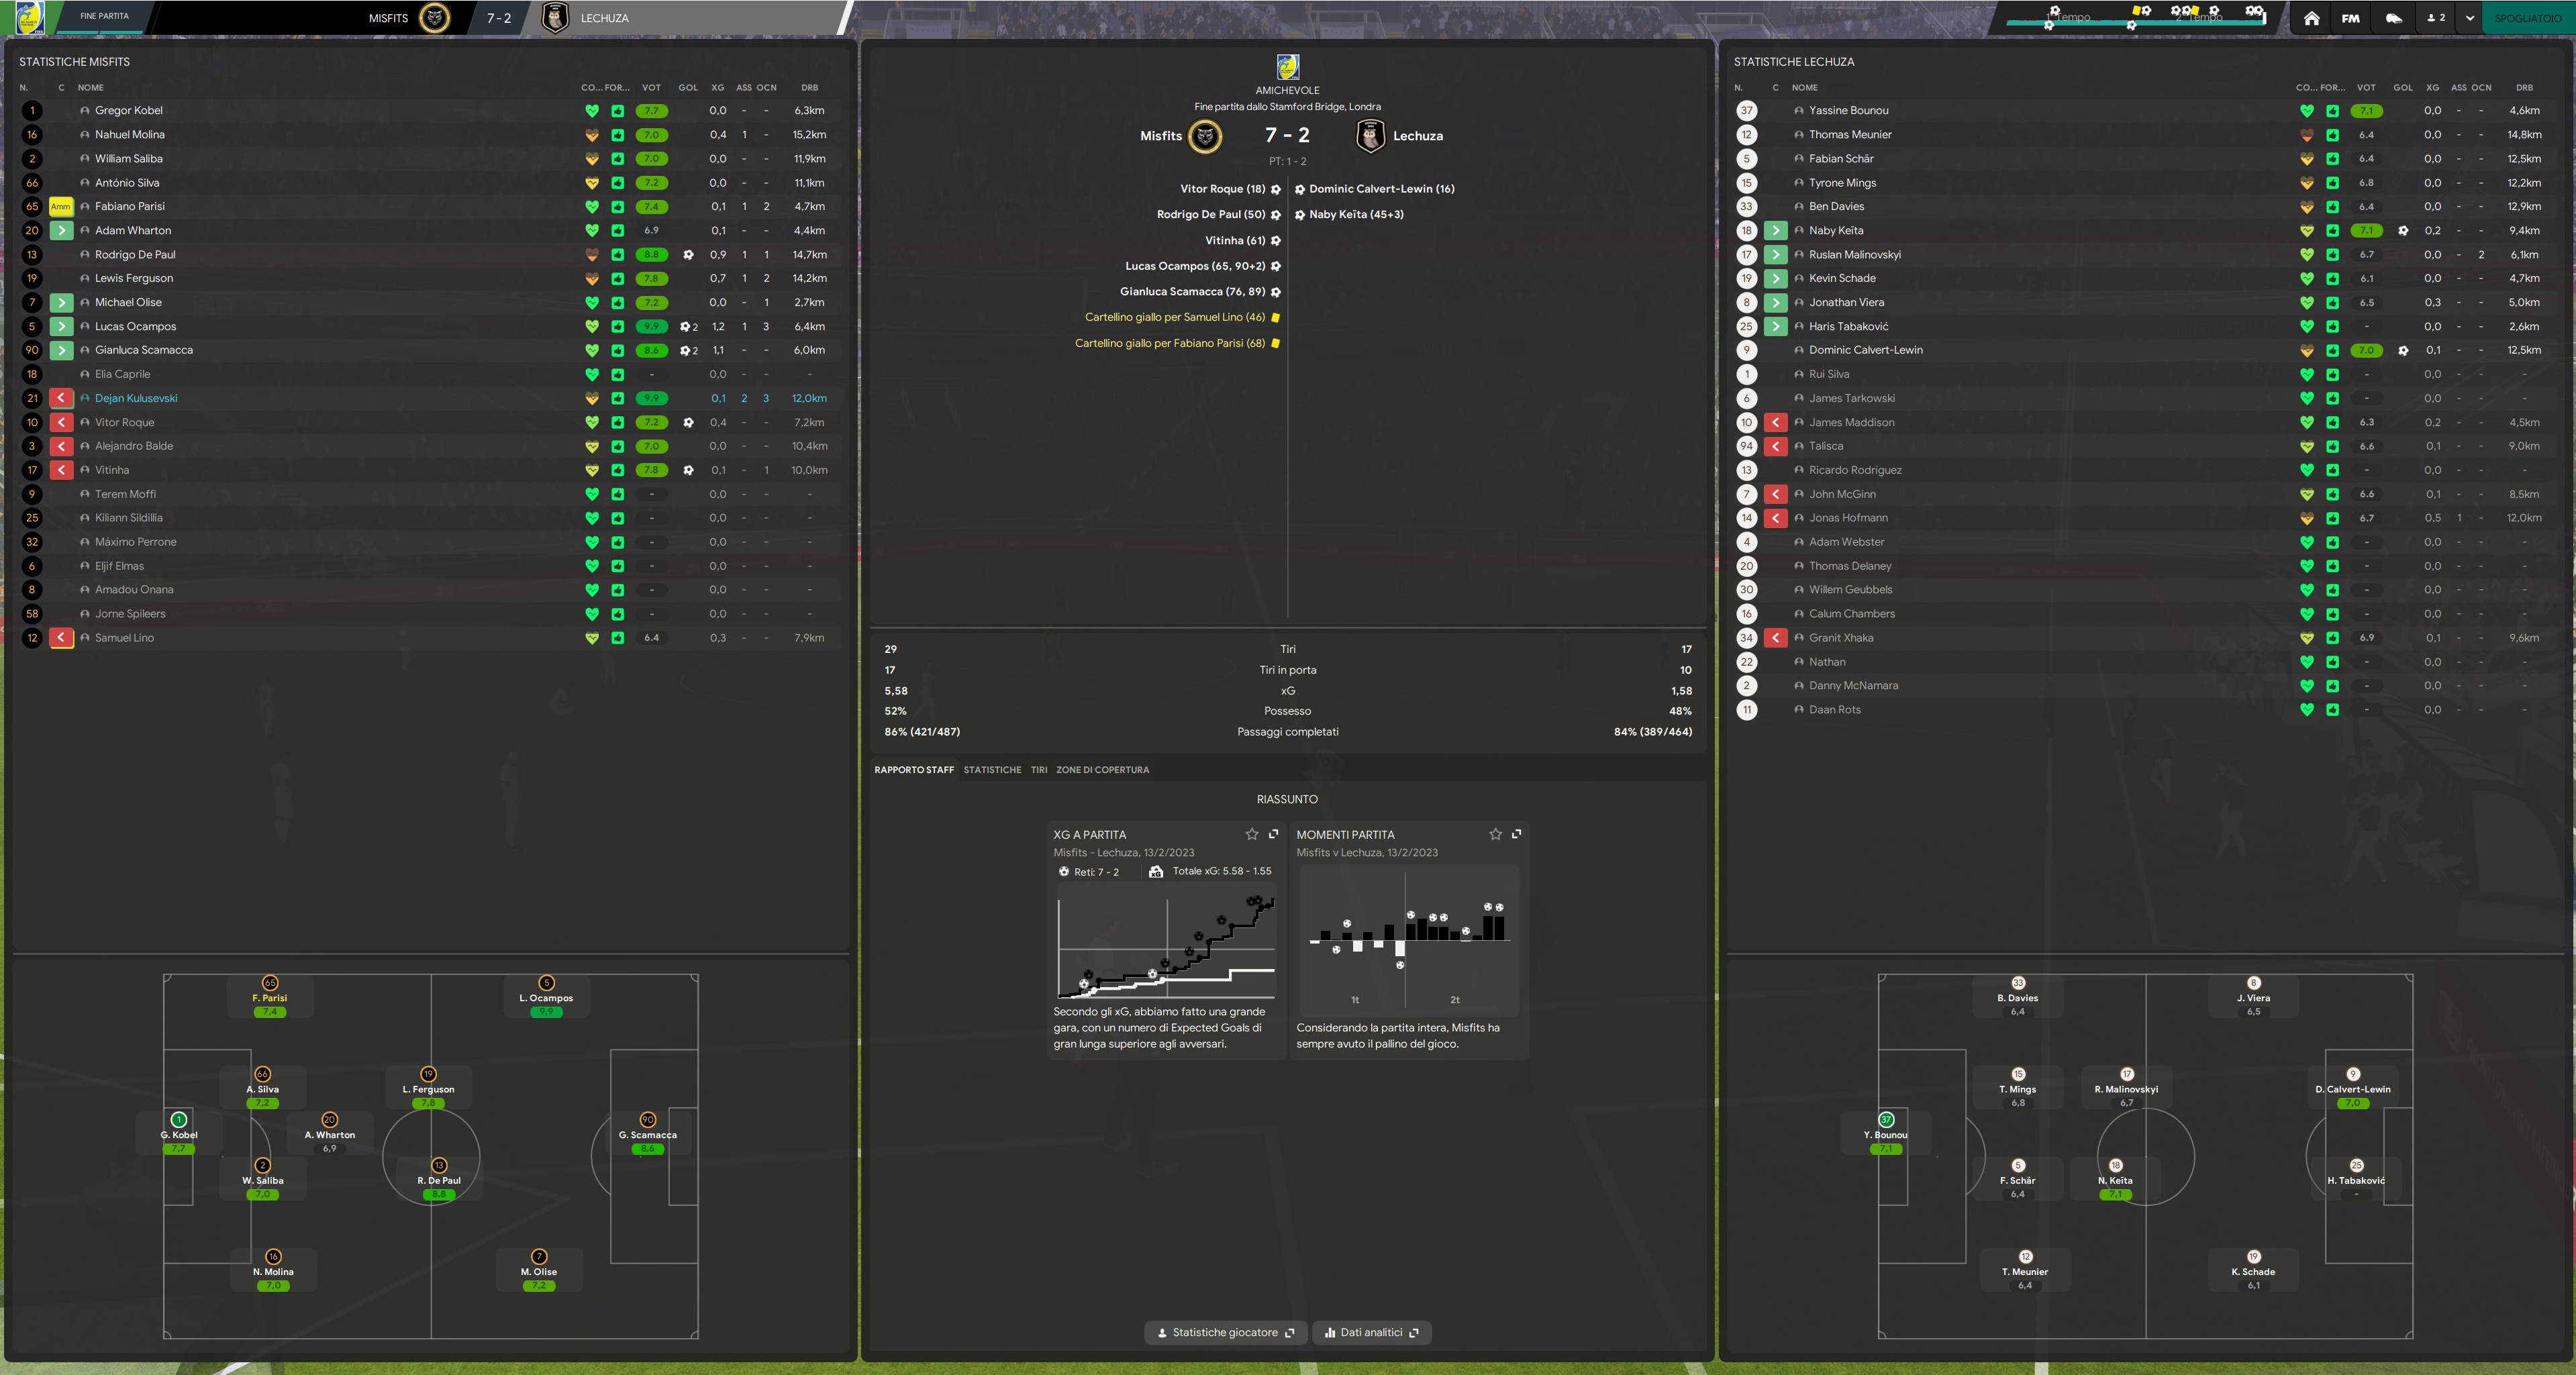
Task: Click Adam Wharton's substituted-on arrow icon
Action: pyautogui.click(x=61, y=231)
